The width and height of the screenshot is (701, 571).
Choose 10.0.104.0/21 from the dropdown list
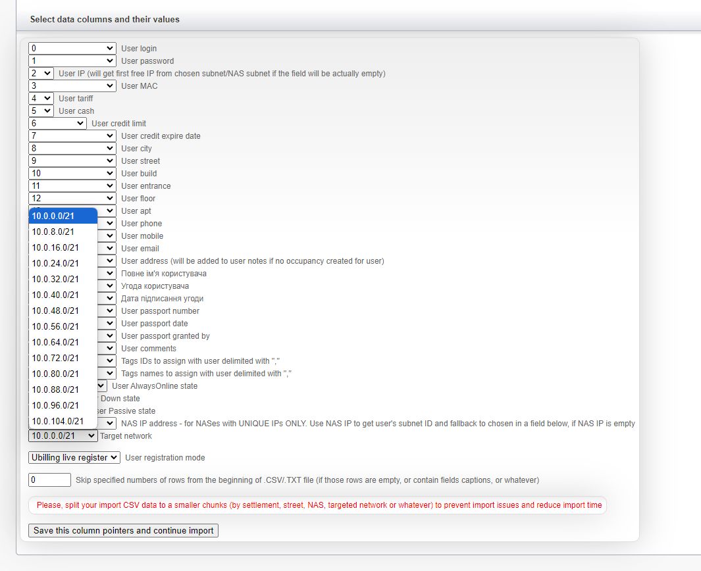[63, 421]
